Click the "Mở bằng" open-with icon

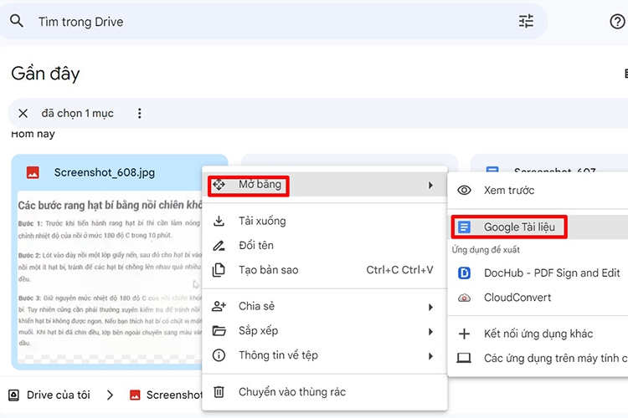pyautogui.click(x=219, y=185)
